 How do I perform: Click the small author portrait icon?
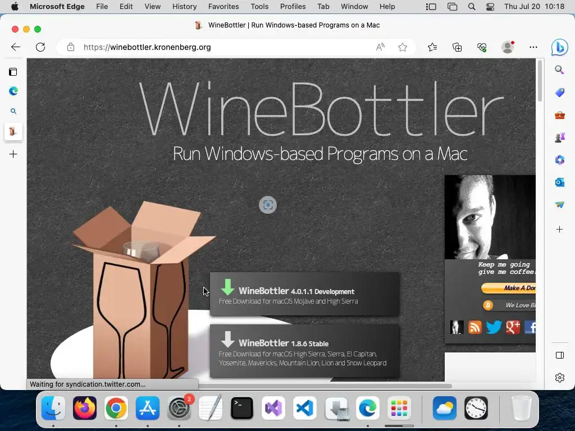[x=457, y=327]
